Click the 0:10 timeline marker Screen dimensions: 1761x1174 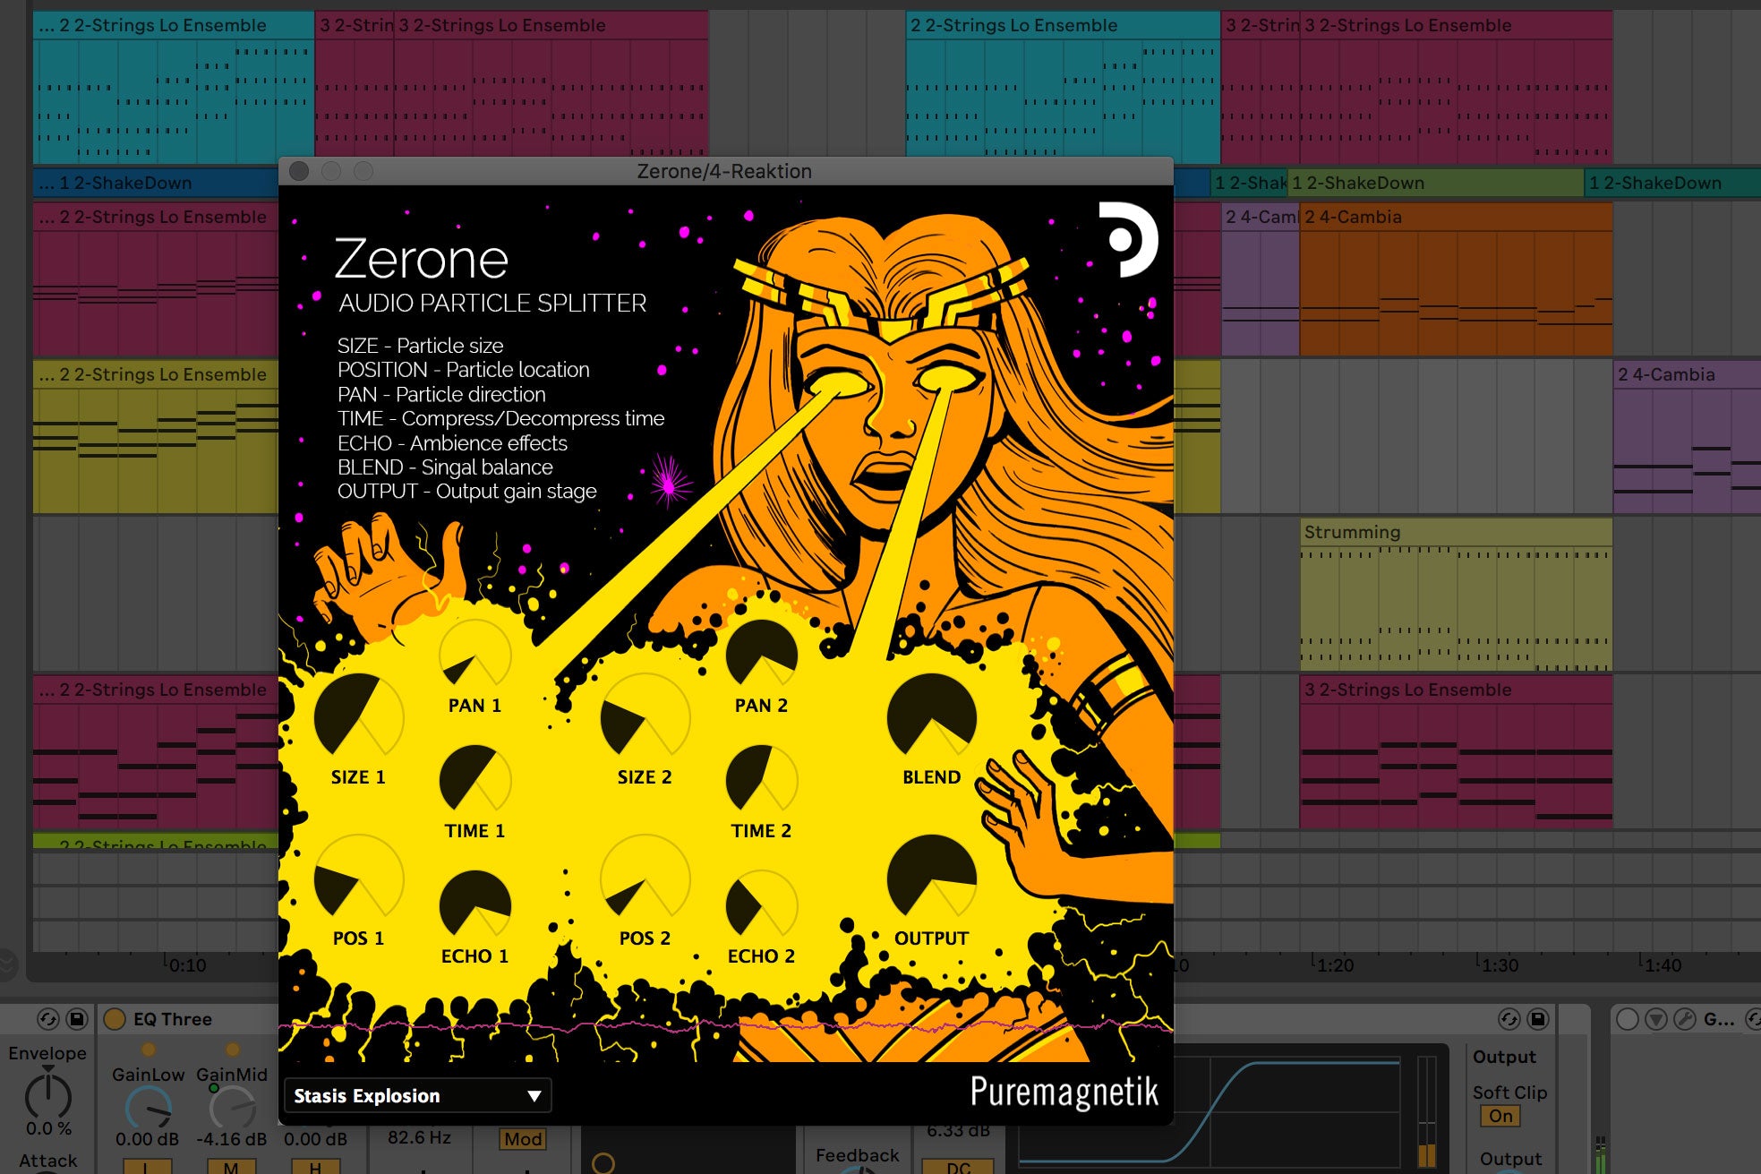[x=187, y=965]
